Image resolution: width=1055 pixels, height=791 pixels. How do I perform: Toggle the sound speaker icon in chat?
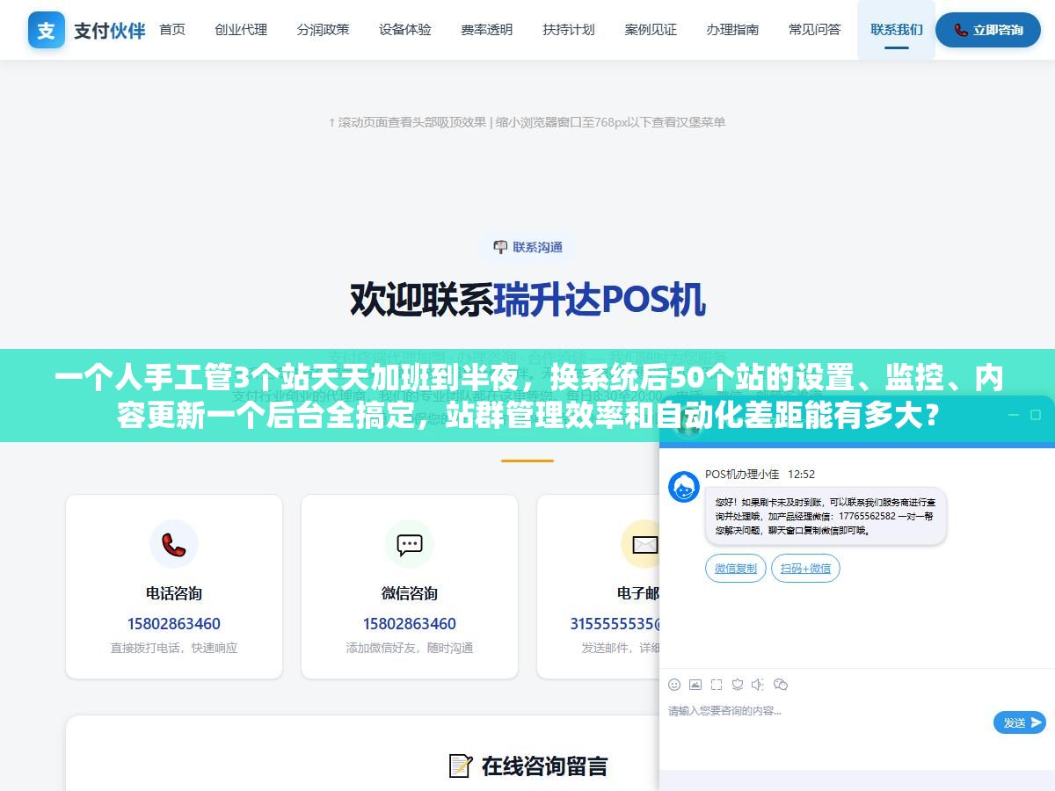[759, 684]
